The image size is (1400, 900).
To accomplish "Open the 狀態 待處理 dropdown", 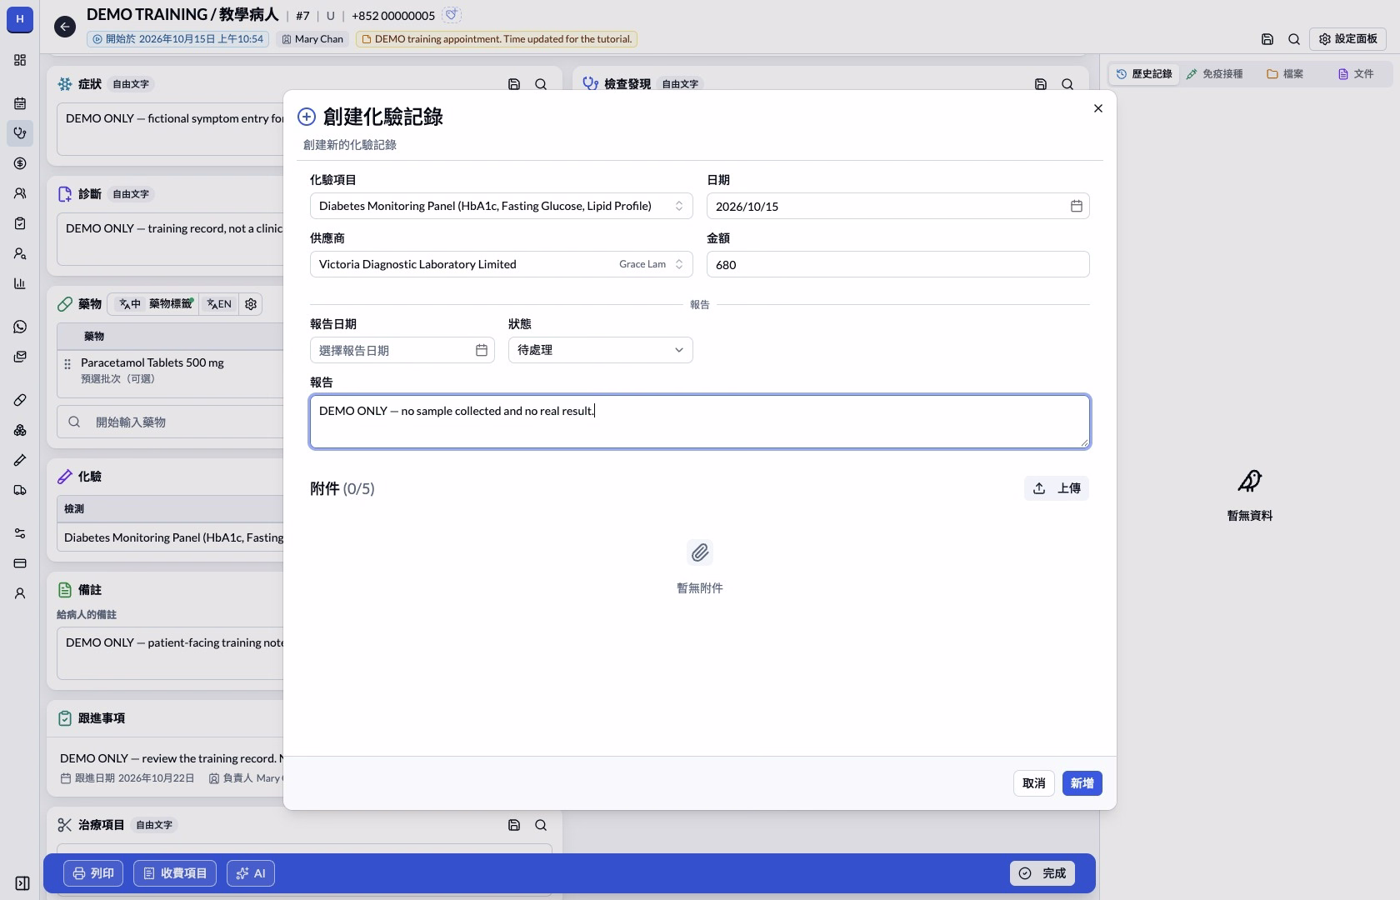I will pyautogui.click(x=600, y=350).
